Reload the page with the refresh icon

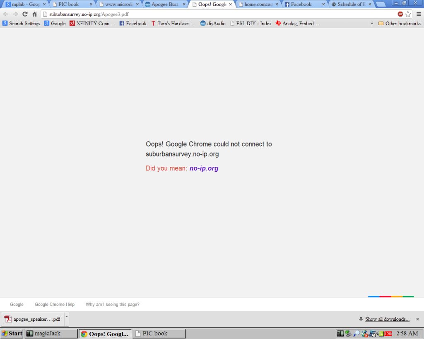[x=25, y=14]
